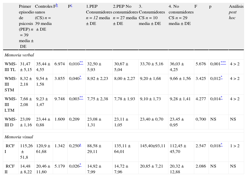247x177 pixels.
Task: Click the footnote c link beside P header
Action: [71, 5]
